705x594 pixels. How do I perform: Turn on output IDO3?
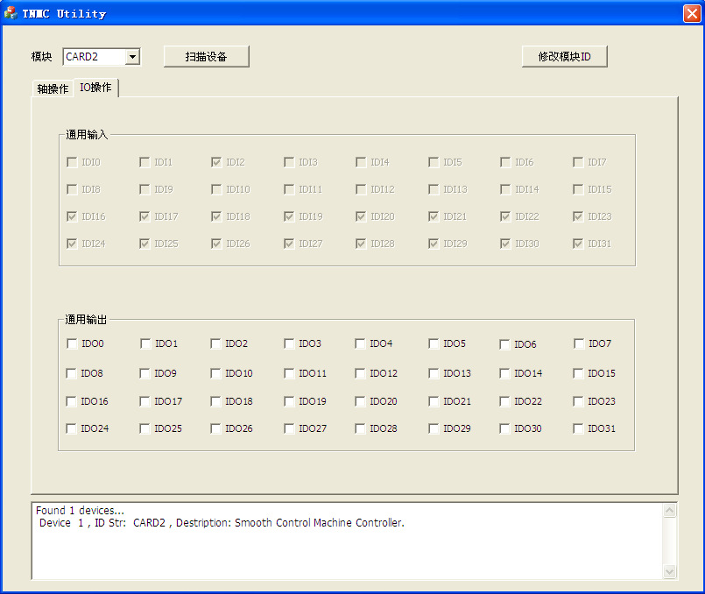[x=289, y=343]
